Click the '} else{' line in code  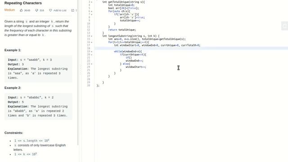coord(125,64)
